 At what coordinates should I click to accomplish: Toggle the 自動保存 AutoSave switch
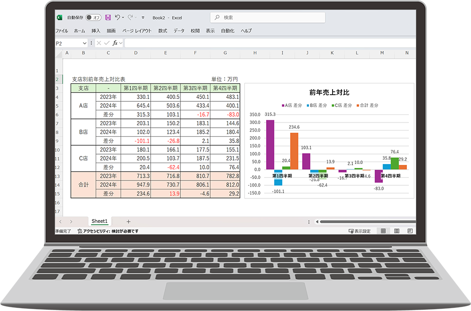93,17
